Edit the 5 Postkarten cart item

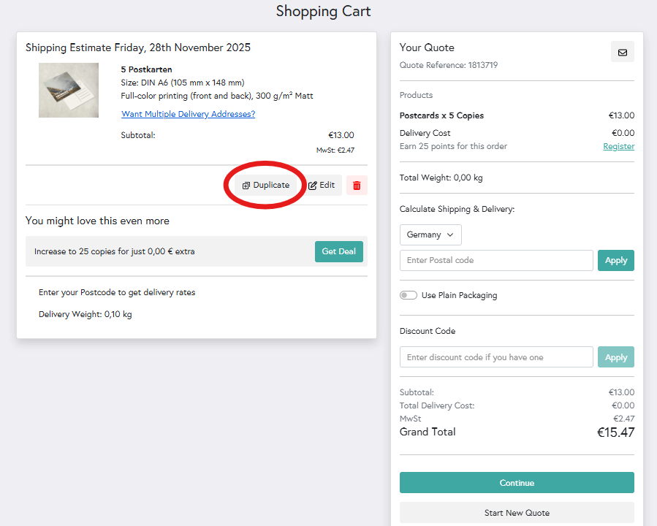322,185
